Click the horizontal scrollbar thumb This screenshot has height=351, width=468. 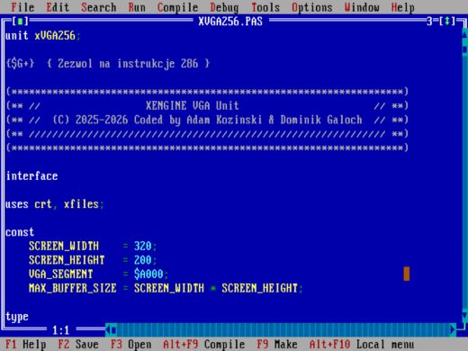(113, 330)
